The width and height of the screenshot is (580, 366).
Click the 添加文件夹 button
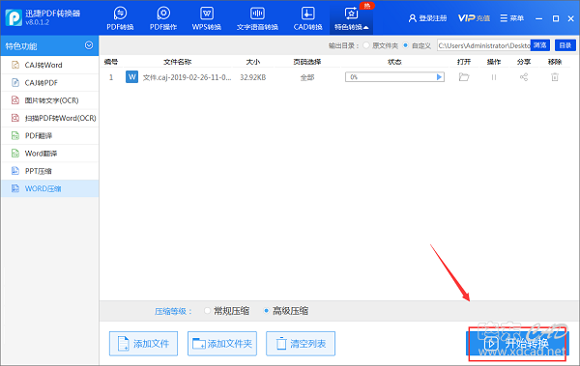222,344
